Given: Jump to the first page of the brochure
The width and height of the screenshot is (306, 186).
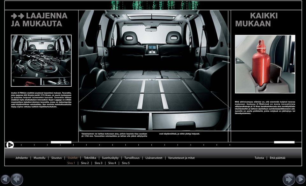Looking at the screenshot, I should pyautogui.click(x=5, y=179).
